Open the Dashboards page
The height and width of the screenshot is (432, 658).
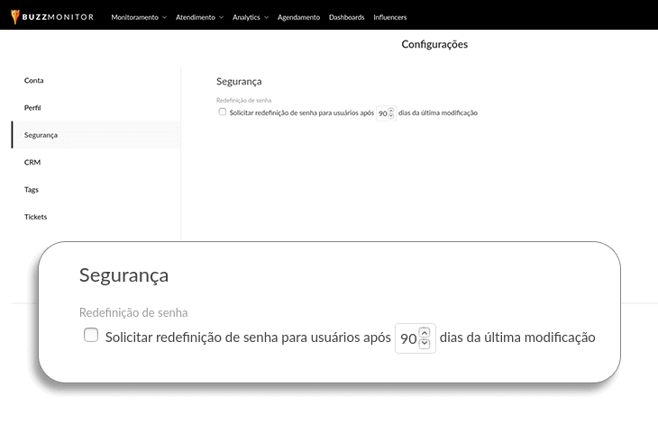[x=347, y=17]
